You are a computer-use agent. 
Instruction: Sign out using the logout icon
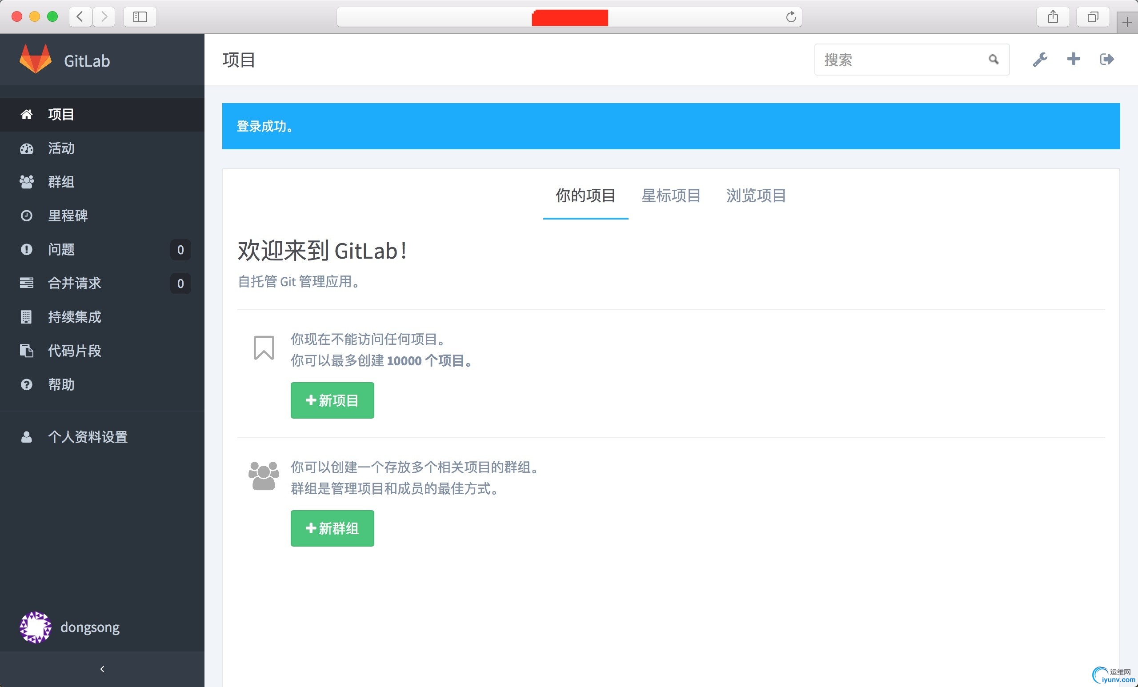pyautogui.click(x=1107, y=59)
